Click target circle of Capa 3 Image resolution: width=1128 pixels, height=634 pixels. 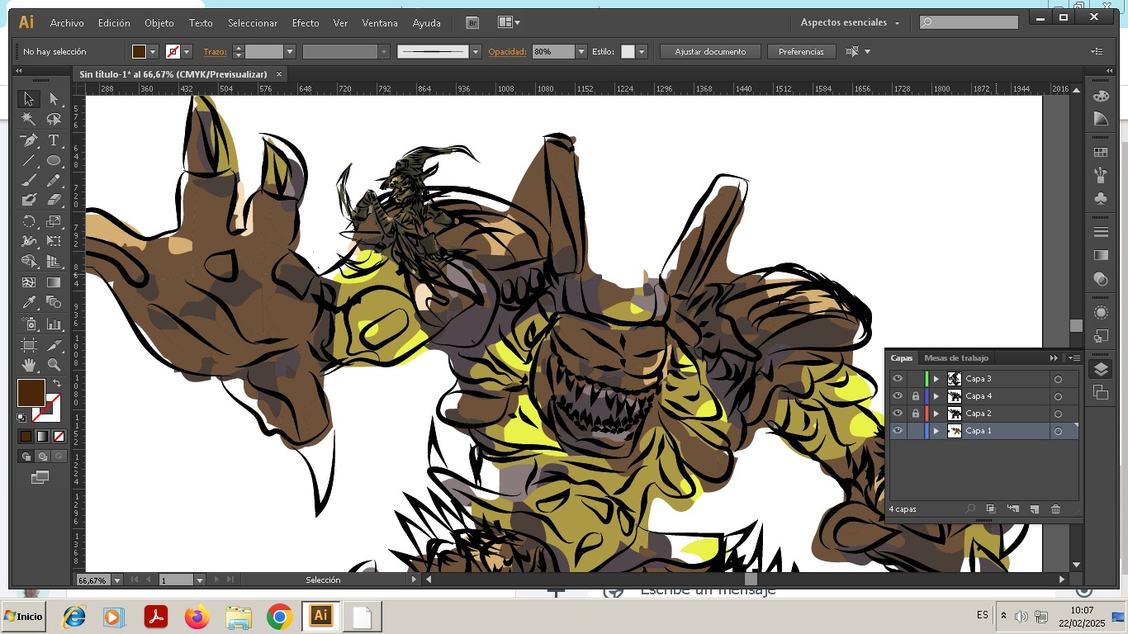point(1058,379)
